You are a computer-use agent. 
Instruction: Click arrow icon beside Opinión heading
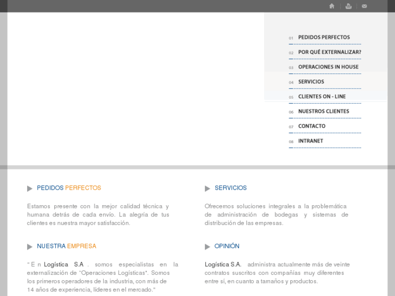pos(208,247)
